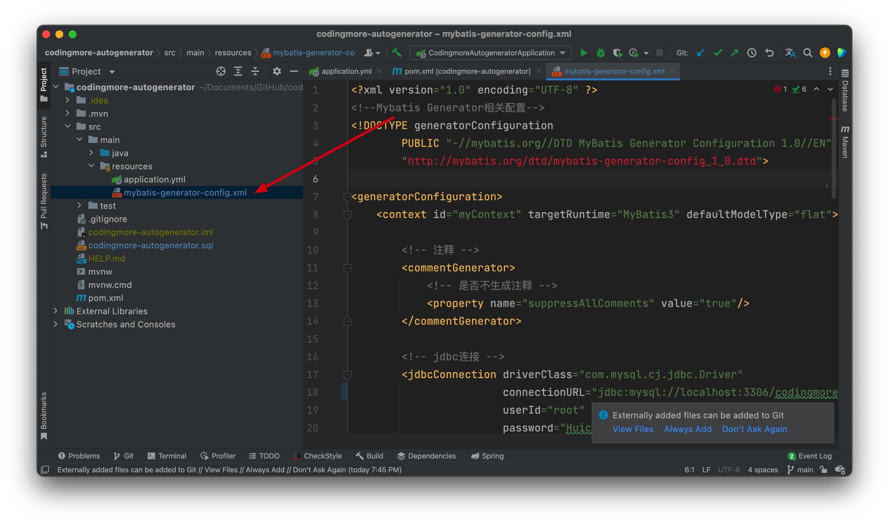Click locate file crosshair icon
The height and width of the screenshot is (525, 889).
tap(221, 71)
